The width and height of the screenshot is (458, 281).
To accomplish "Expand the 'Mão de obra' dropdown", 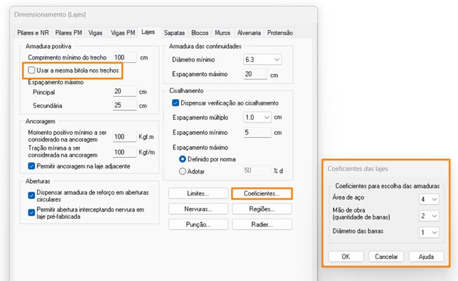I will coord(429,215).
